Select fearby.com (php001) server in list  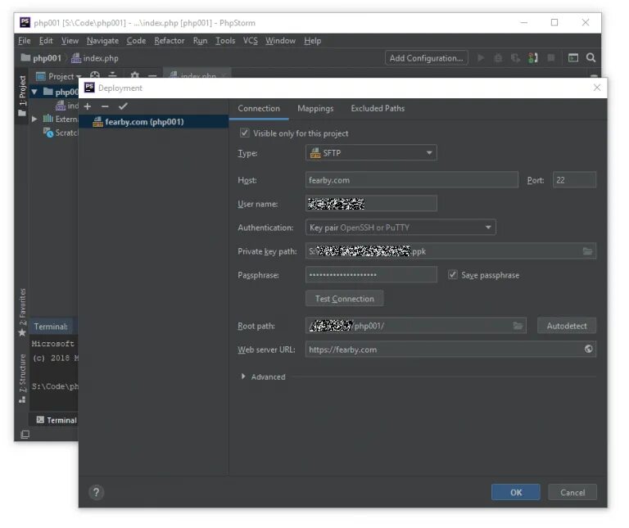coord(154,121)
